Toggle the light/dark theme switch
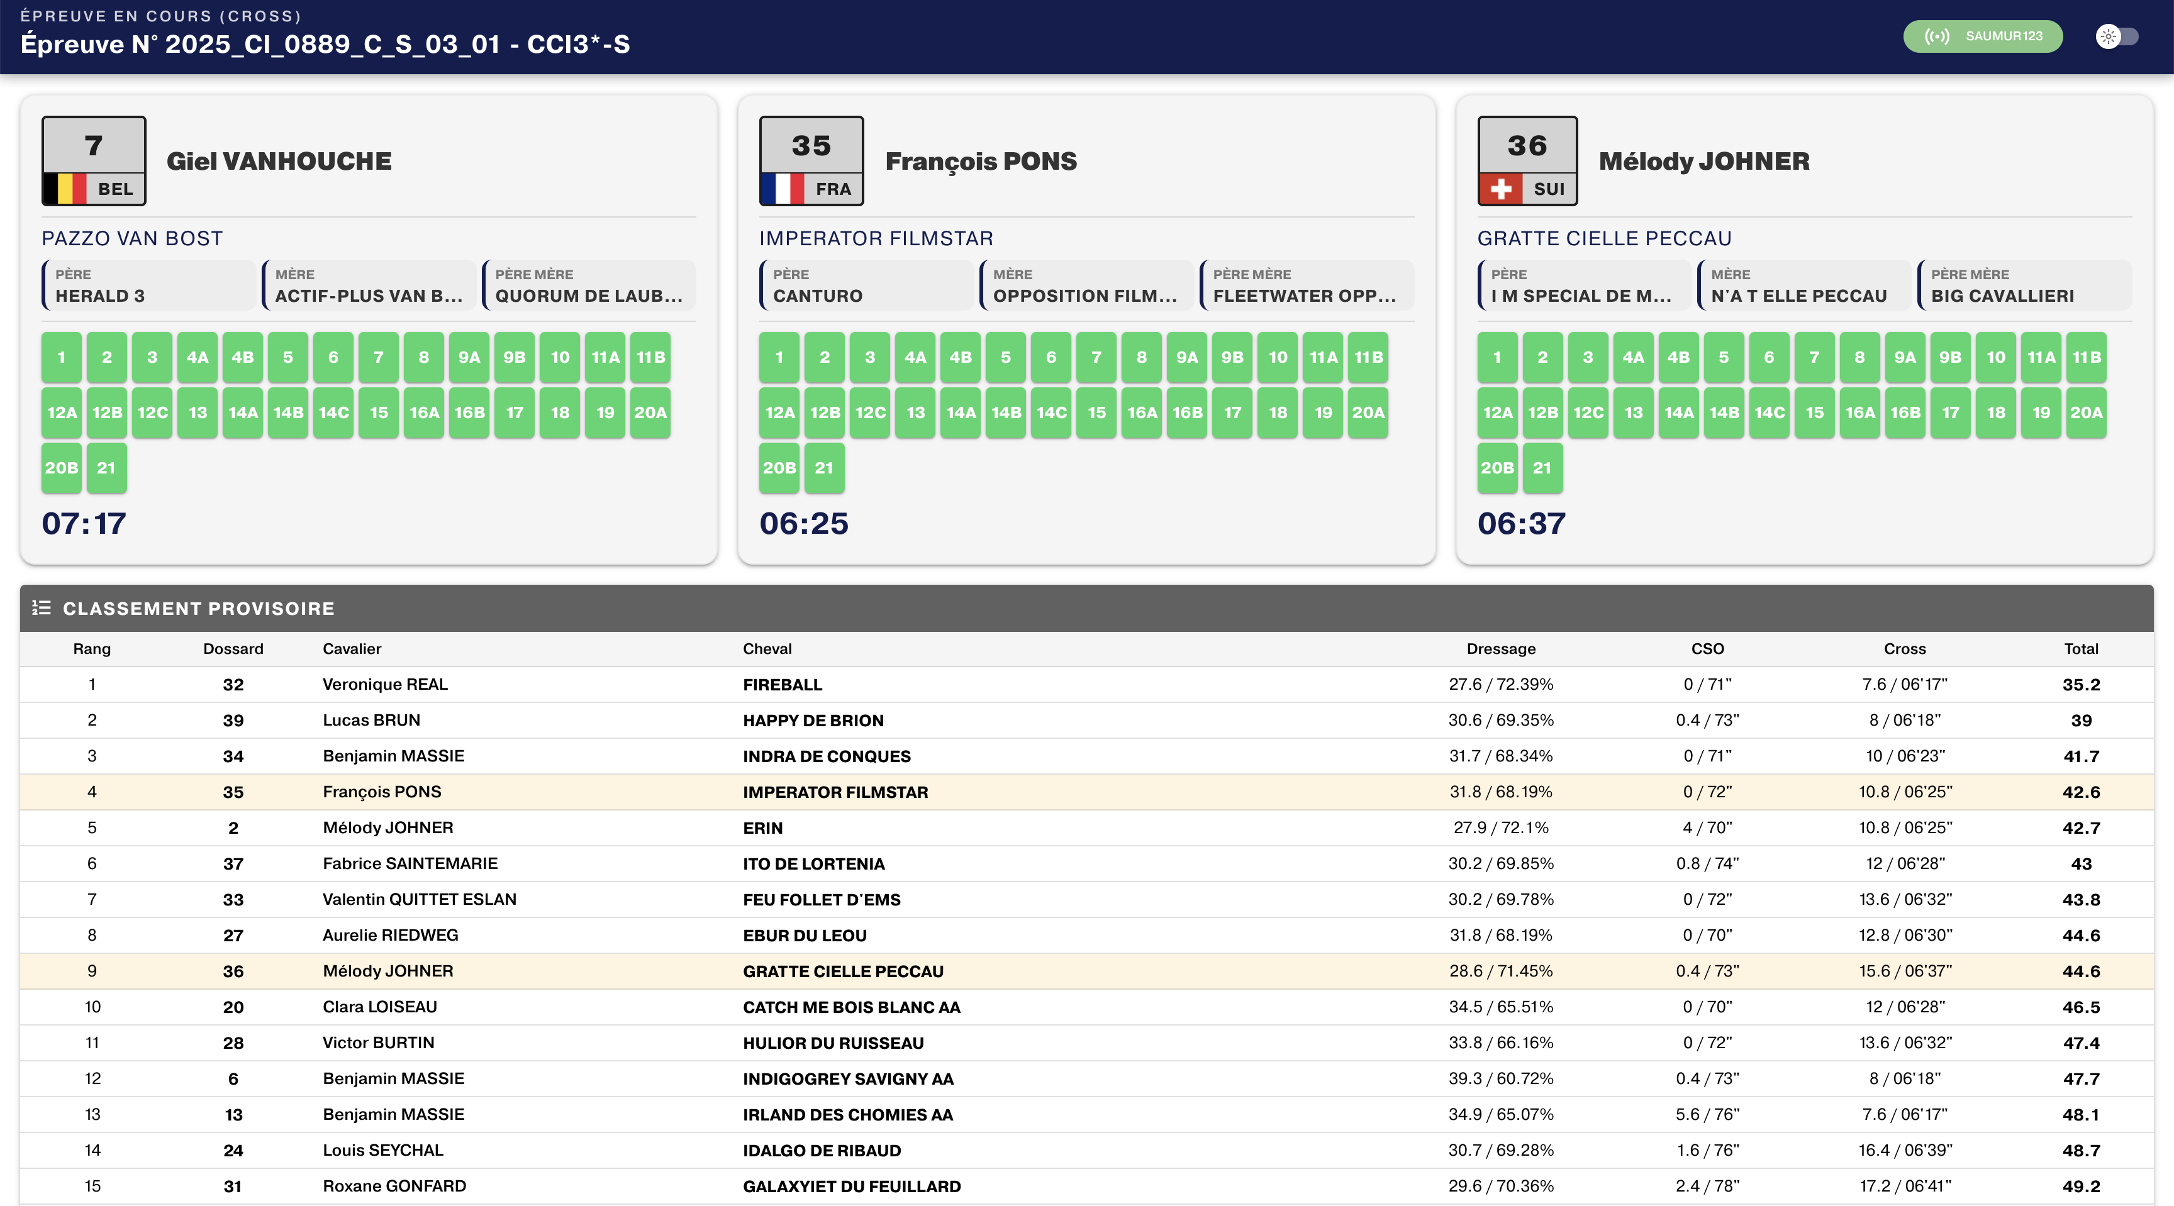Viewport: 2174px width, 1206px height. (2117, 36)
